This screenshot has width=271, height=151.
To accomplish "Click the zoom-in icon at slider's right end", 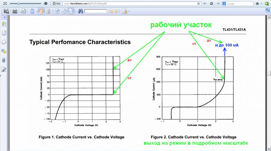I will 46,3.
